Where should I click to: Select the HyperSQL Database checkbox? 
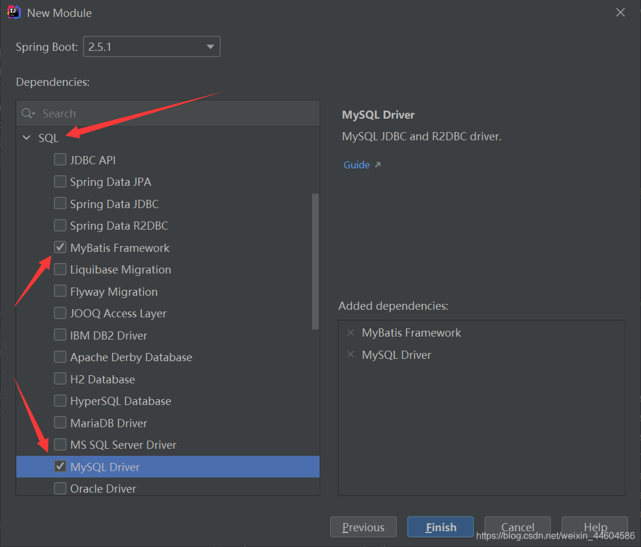pyautogui.click(x=60, y=401)
